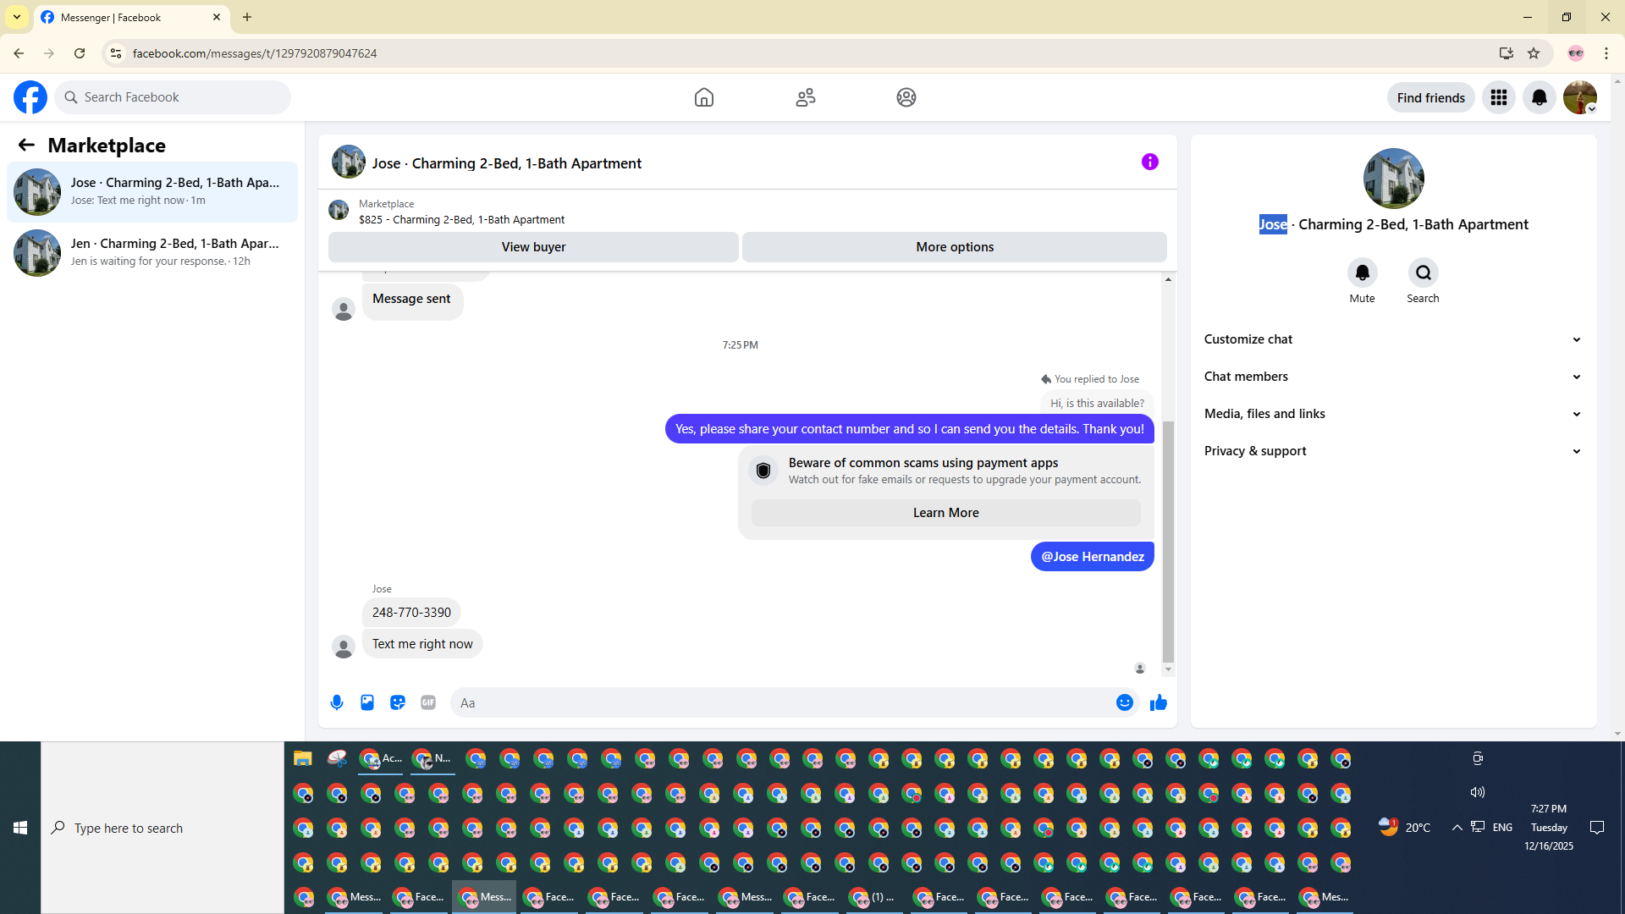Send a thumbs-up like

[1159, 702]
